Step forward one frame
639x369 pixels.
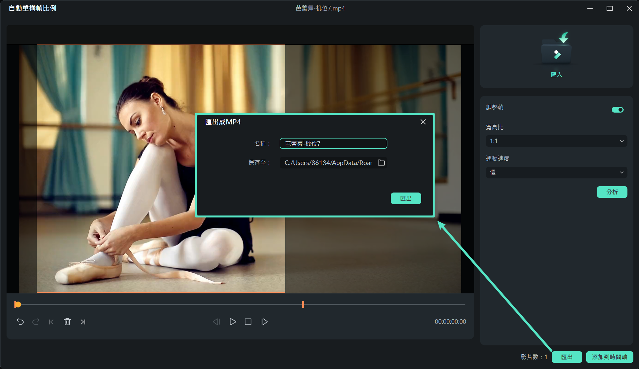point(264,322)
